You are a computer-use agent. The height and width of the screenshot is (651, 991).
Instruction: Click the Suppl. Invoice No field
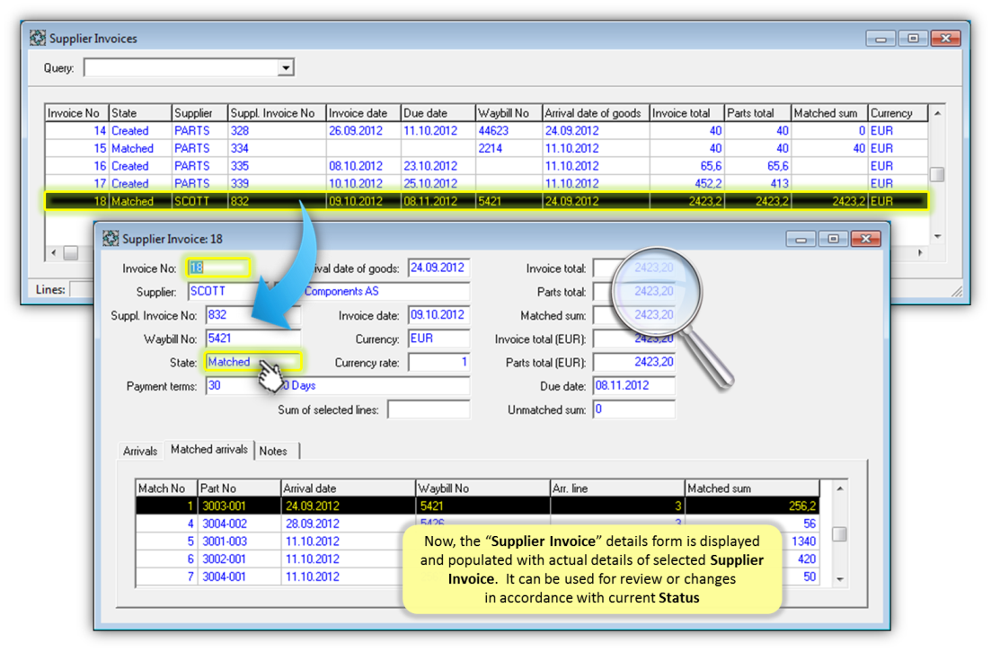[252, 315]
